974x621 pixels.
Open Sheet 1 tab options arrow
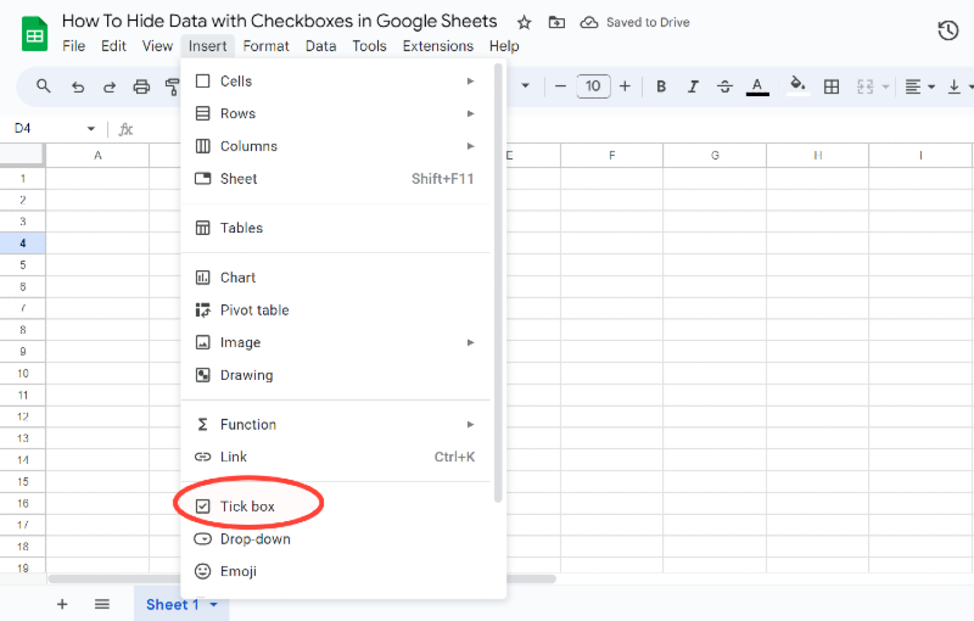click(214, 605)
